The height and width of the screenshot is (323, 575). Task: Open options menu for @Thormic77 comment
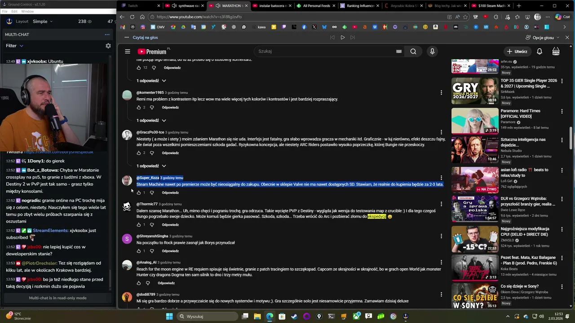point(441,204)
